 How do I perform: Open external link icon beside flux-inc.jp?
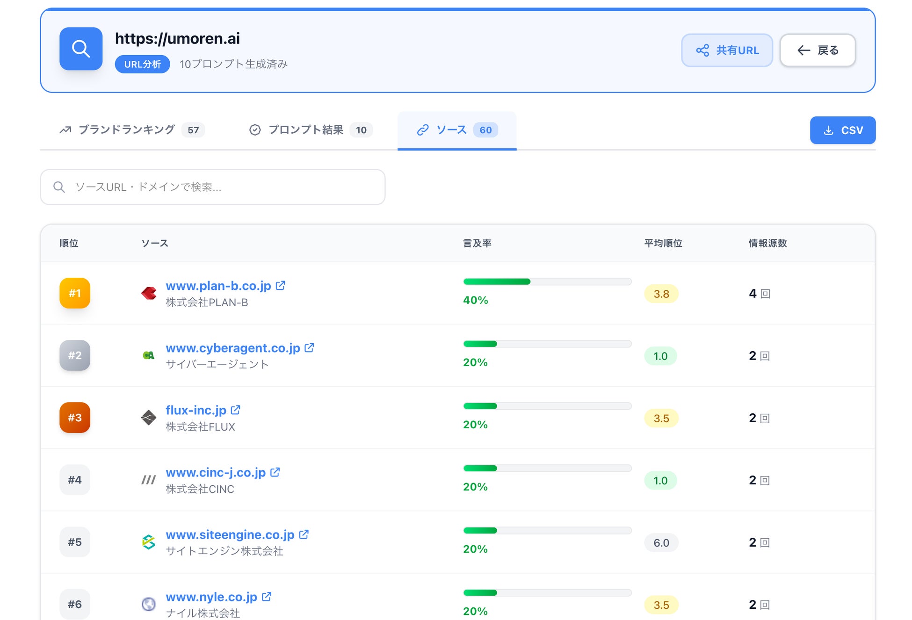(x=235, y=410)
